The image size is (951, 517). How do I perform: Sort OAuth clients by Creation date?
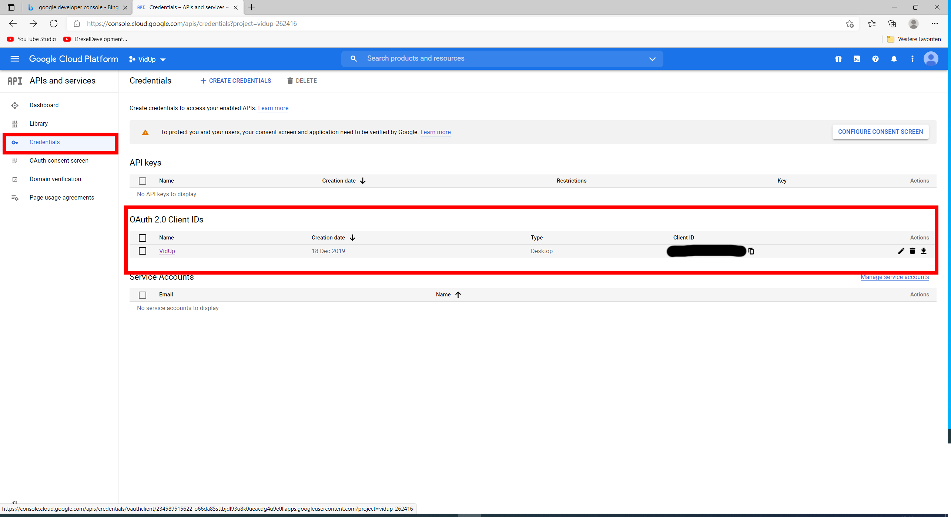333,238
